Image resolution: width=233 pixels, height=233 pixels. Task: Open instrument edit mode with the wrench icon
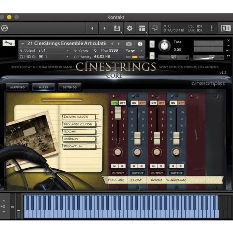point(9,43)
